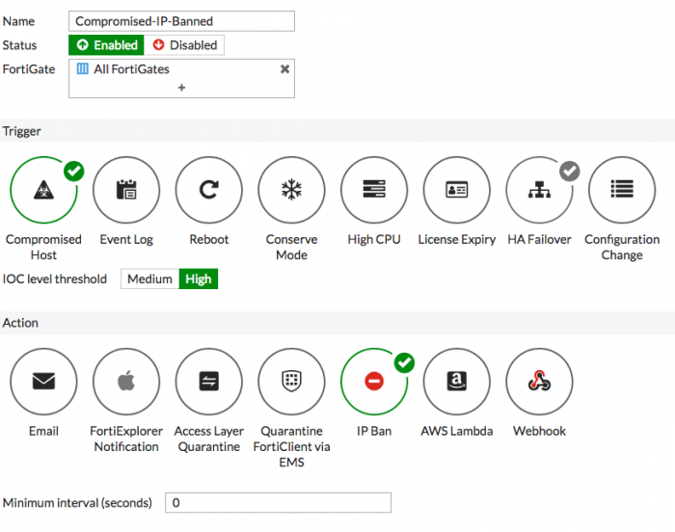
Task: Choose the Event Log trigger
Action: [x=126, y=190]
